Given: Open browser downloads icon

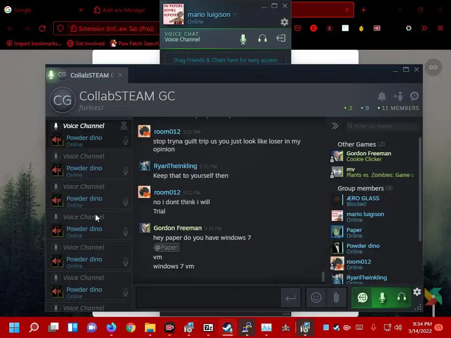Looking at the screenshot, I should (329, 28).
